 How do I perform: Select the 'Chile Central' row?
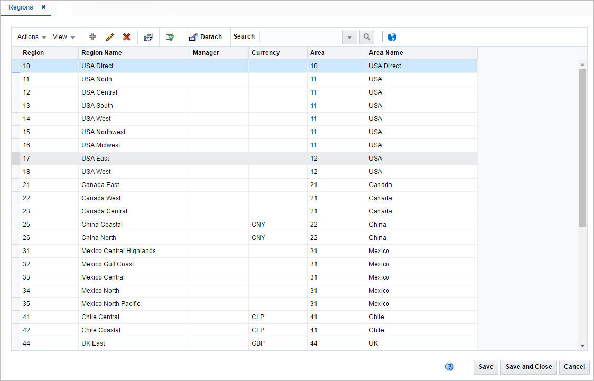[x=244, y=317]
